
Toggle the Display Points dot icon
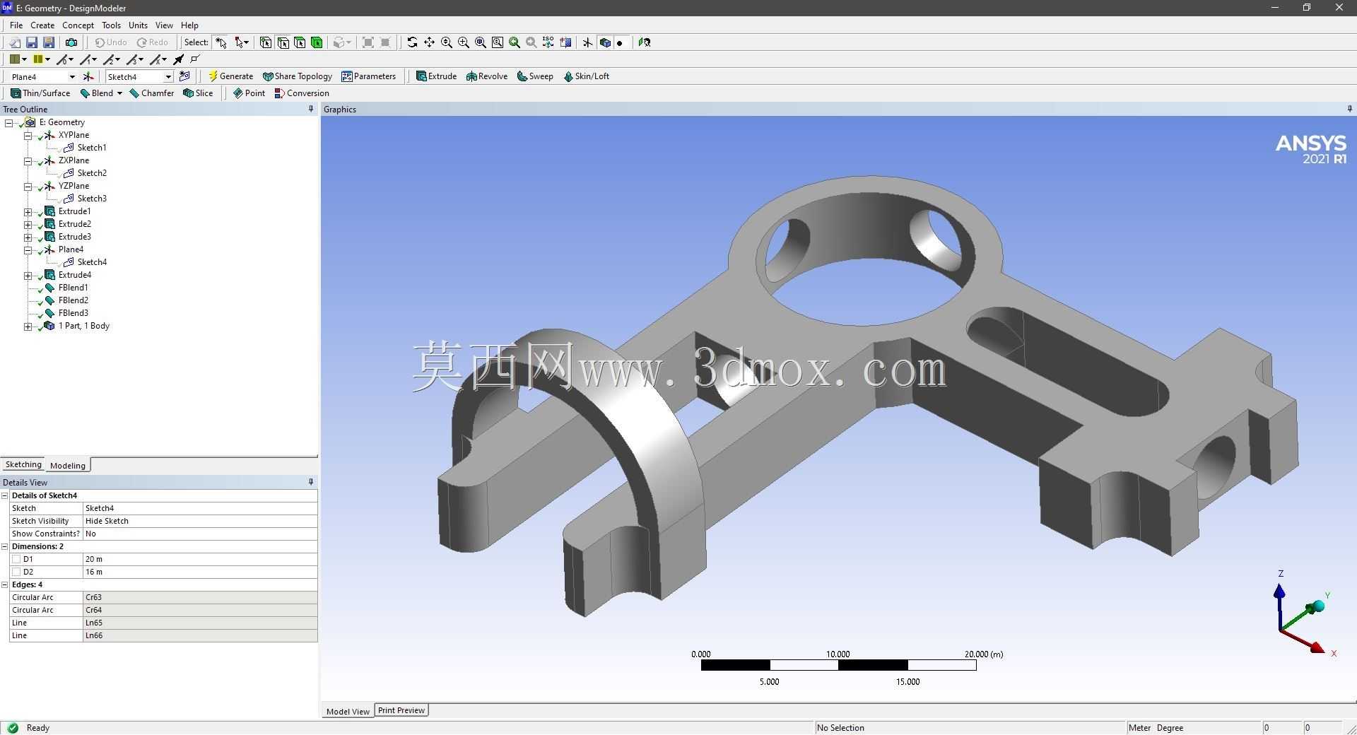pyautogui.click(x=620, y=42)
